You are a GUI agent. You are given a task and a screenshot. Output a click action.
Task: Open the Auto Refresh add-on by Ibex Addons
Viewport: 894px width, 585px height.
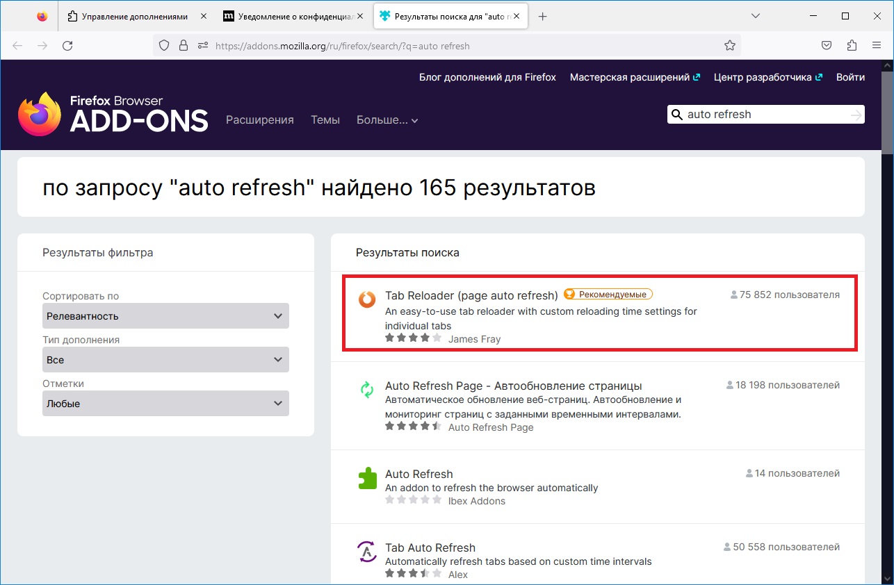tap(418, 474)
